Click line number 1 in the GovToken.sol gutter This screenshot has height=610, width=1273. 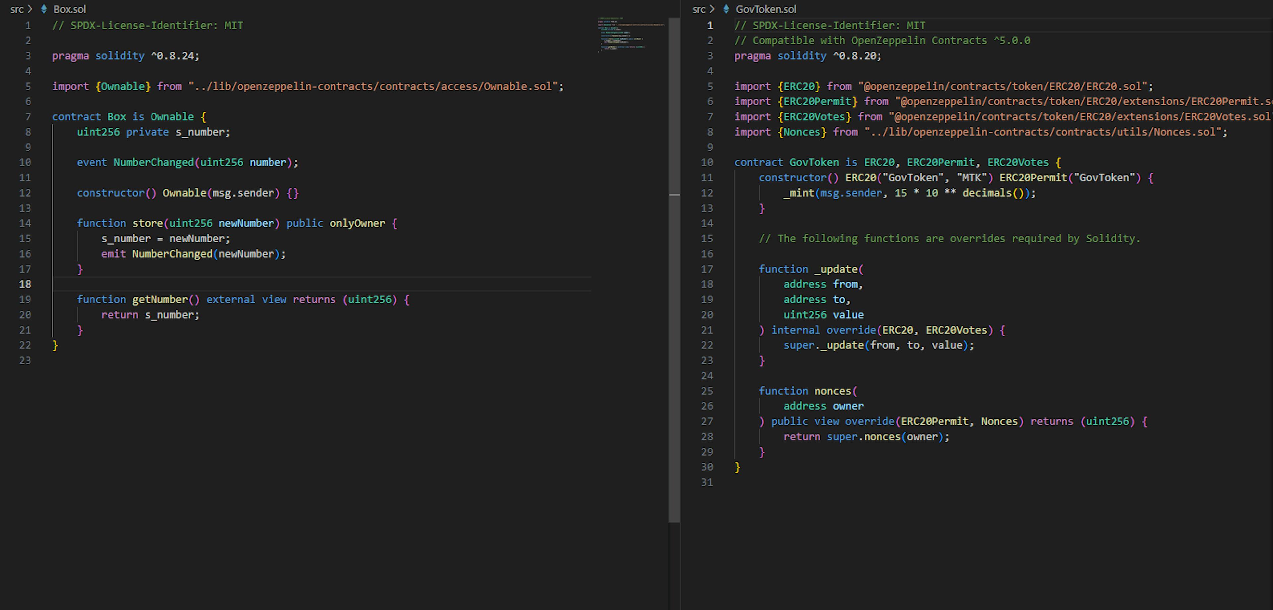(x=710, y=25)
